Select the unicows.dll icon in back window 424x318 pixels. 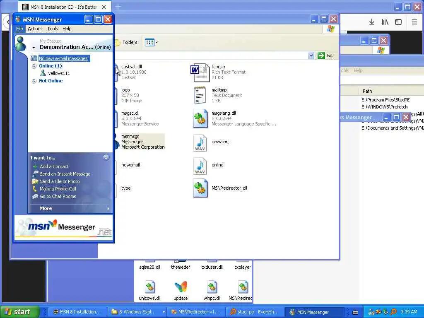click(150, 287)
